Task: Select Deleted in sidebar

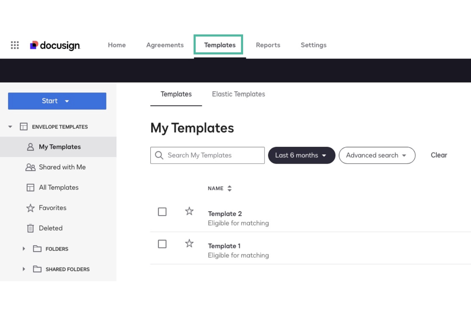Action: click(x=58, y=228)
